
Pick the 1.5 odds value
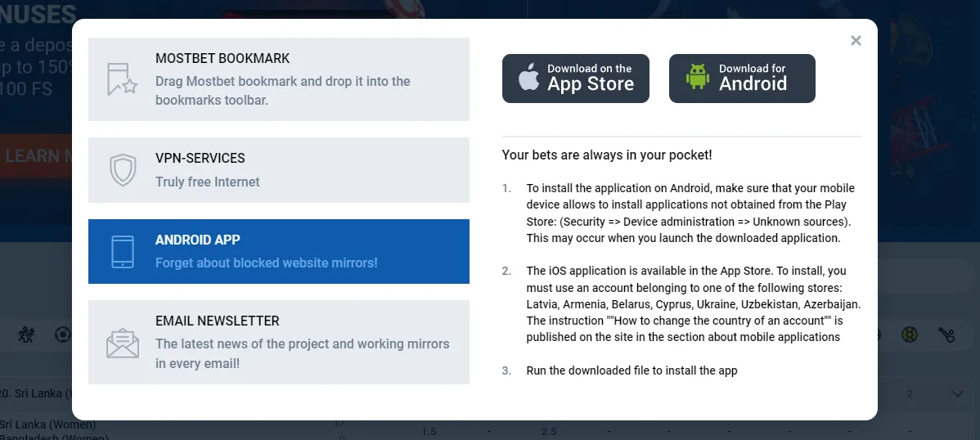[429, 431]
